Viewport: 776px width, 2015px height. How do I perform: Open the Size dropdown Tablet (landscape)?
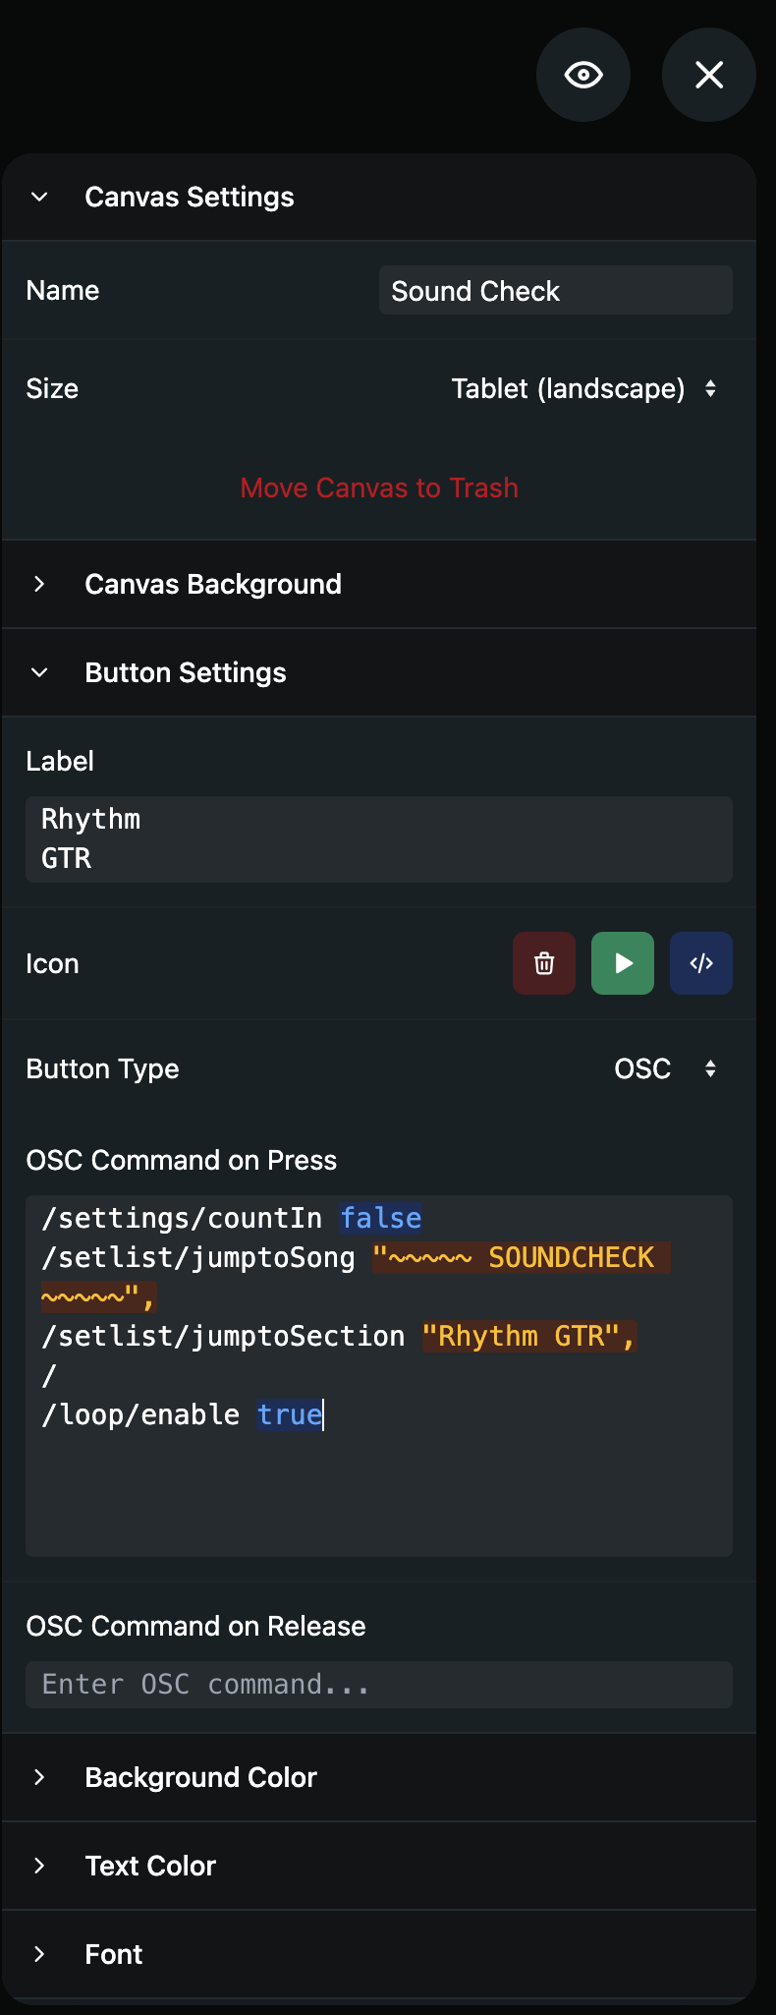pos(568,388)
